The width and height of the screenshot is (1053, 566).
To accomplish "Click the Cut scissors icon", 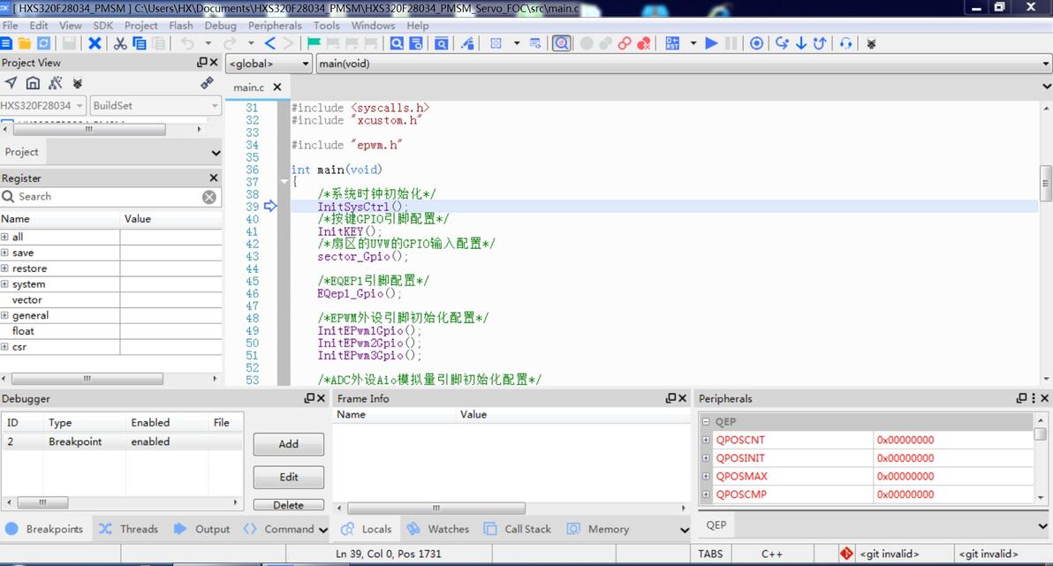I will tap(120, 43).
